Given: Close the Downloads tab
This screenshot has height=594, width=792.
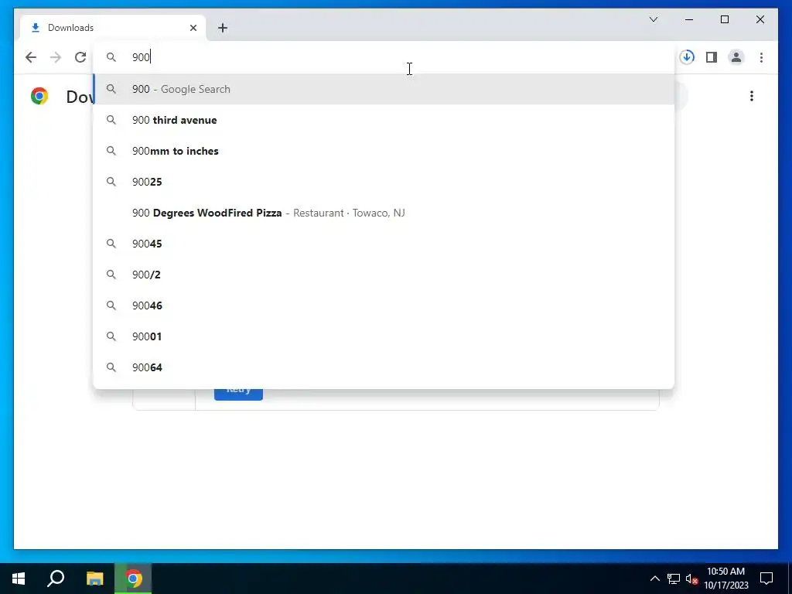Looking at the screenshot, I should pyautogui.click(x=193, y=28).
